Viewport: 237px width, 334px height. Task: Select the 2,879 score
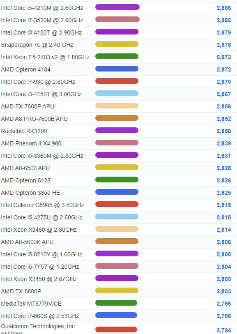pos(224,33)
